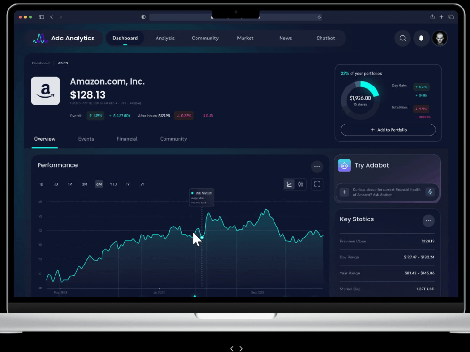Select the 7D time range
Screen dimensions: 470x352
pos(56,184)
